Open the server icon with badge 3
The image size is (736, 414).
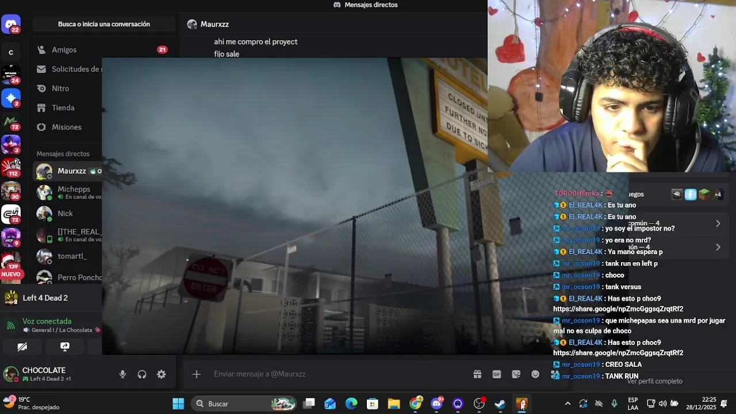[11, 144]
